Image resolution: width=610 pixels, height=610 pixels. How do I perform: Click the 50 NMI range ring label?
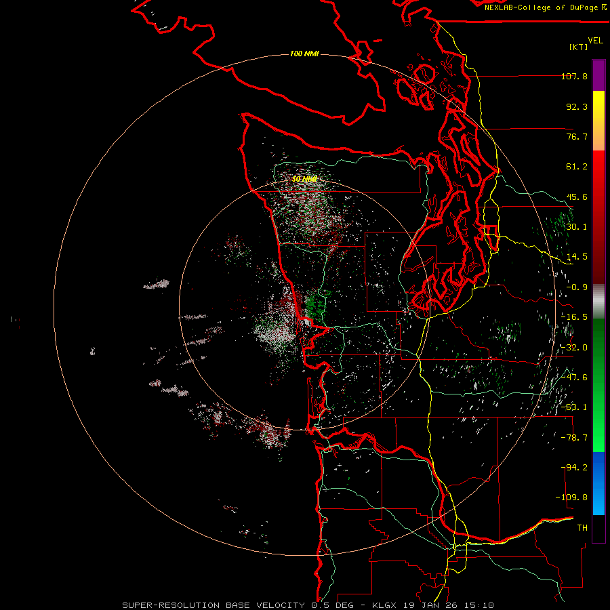click(x=304, y=180)
